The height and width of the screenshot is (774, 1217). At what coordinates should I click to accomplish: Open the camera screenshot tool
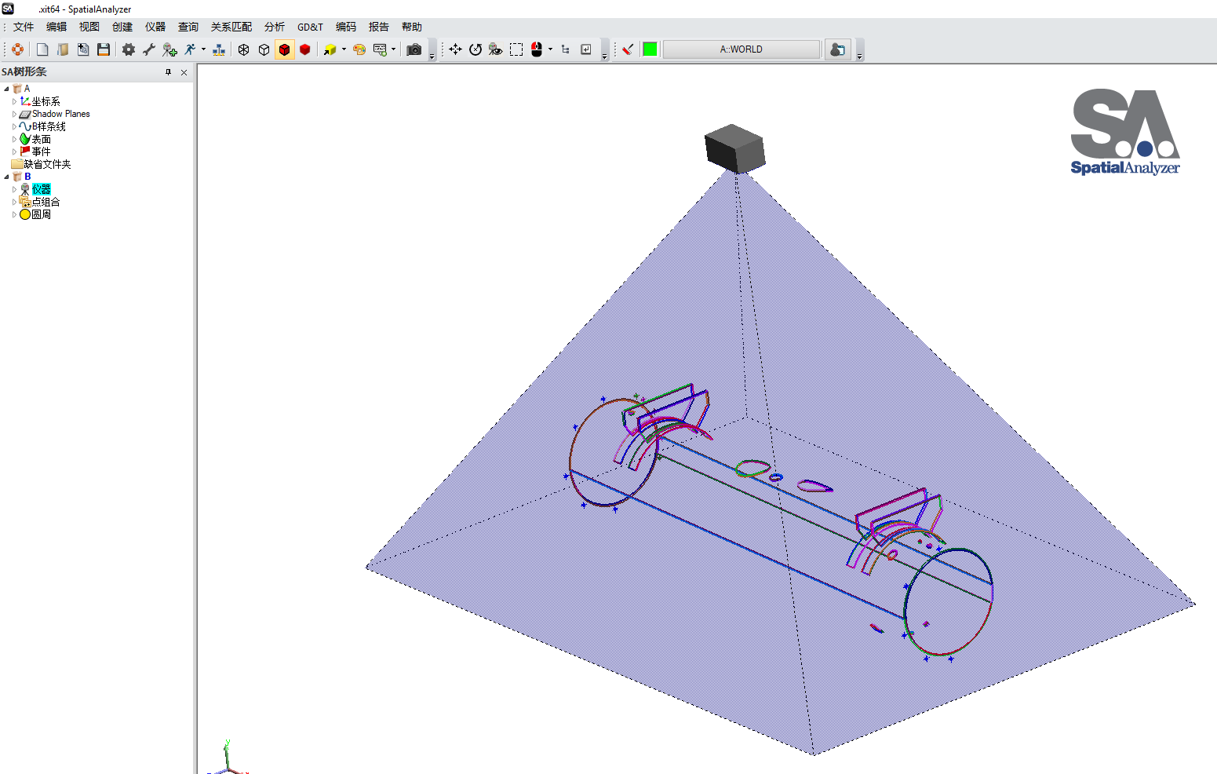(x=414, y=49)
